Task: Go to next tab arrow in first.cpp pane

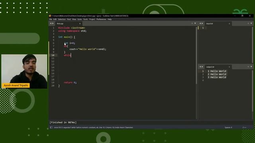Action: (x=53, y=23)
